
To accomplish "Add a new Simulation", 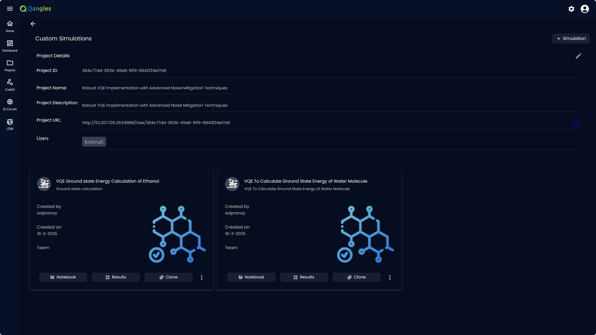I will (571, 38).
